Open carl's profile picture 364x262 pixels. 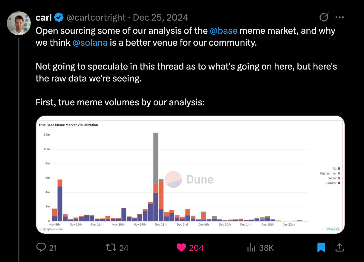(19, 23)
